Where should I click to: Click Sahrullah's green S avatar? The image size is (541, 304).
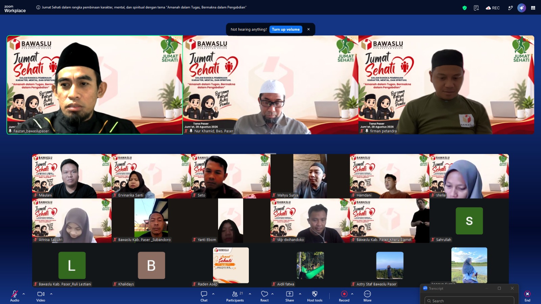coord(469,221)
